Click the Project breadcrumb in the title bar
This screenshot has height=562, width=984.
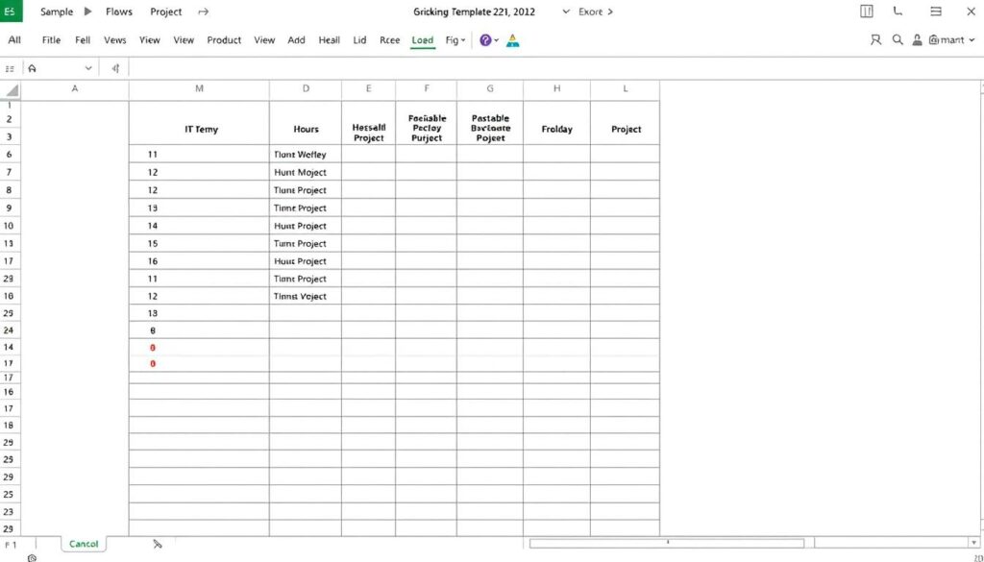pyautogui.click(x=165, y=12)
